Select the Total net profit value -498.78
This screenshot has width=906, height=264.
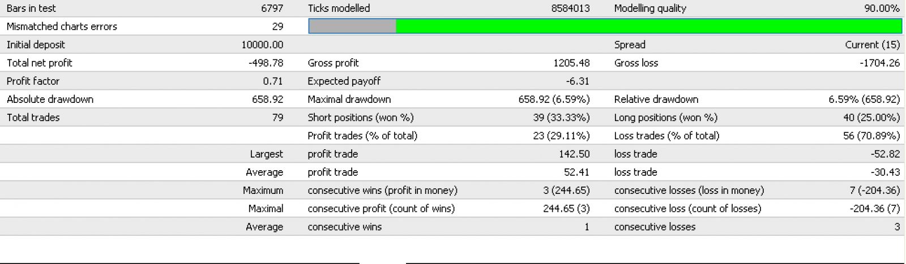click(x=266, y=63)
